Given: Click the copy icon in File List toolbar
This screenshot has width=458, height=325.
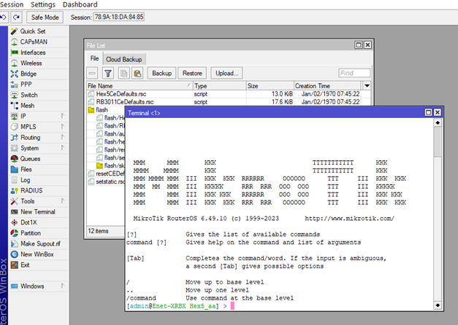Looking at the screenshot, I should pos(124,73).
